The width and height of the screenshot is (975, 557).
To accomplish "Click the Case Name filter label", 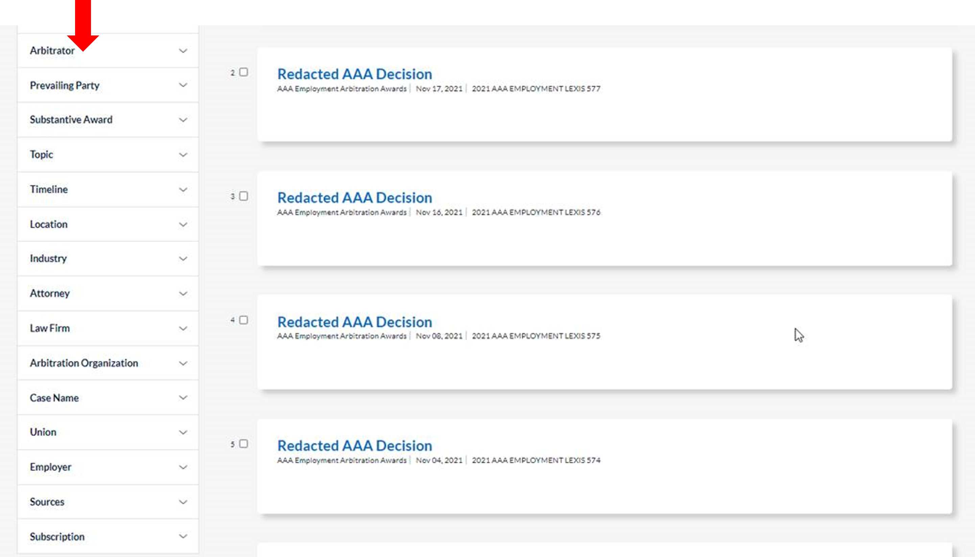I will [x=54, y=398].
